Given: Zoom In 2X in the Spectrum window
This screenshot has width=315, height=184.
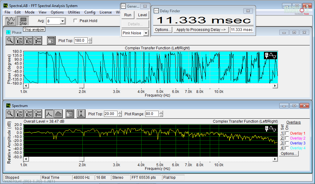Looking at the screenshot, I should click(19, 114).
